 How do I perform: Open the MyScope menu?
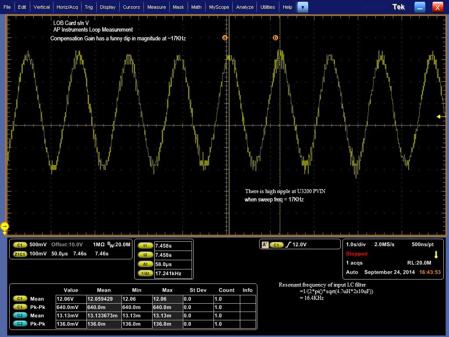[x=219, y=7]
